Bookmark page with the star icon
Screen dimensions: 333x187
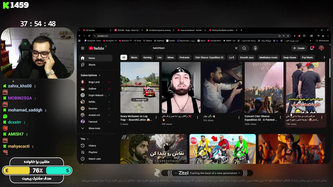coord(288,36)
